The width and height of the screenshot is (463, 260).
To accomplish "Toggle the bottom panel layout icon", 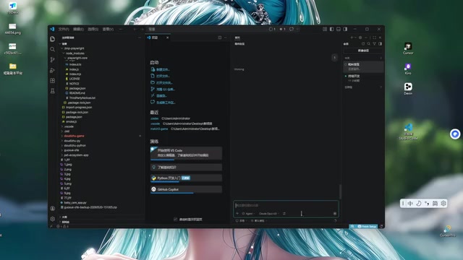I will (x=339, y=29).
